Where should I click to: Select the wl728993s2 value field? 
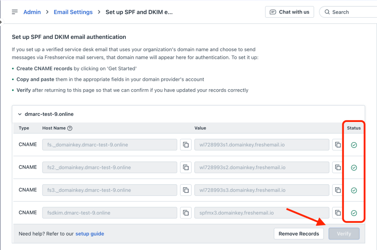pyautogui.click(x=261, y=167)
